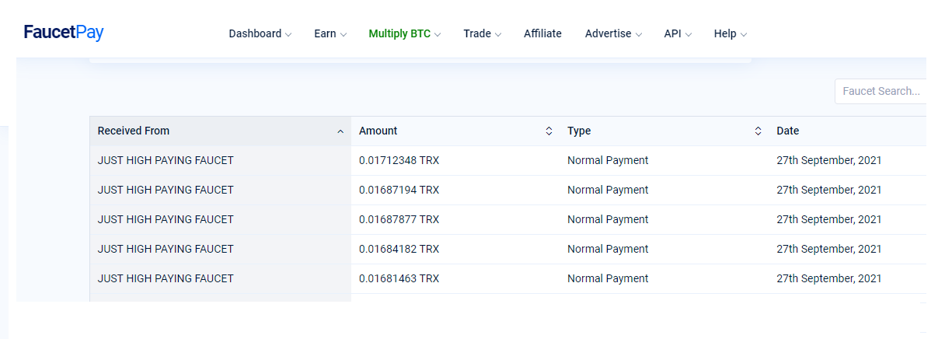This screenshot has width=931, height=339.
Task: Click the FaucetPay logo
Action: pos(64,32)
